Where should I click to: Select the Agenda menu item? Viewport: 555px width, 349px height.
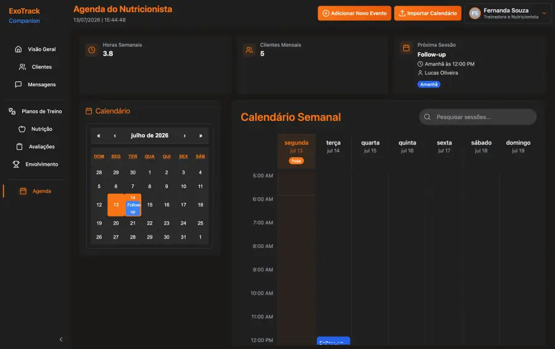point(35,191)
